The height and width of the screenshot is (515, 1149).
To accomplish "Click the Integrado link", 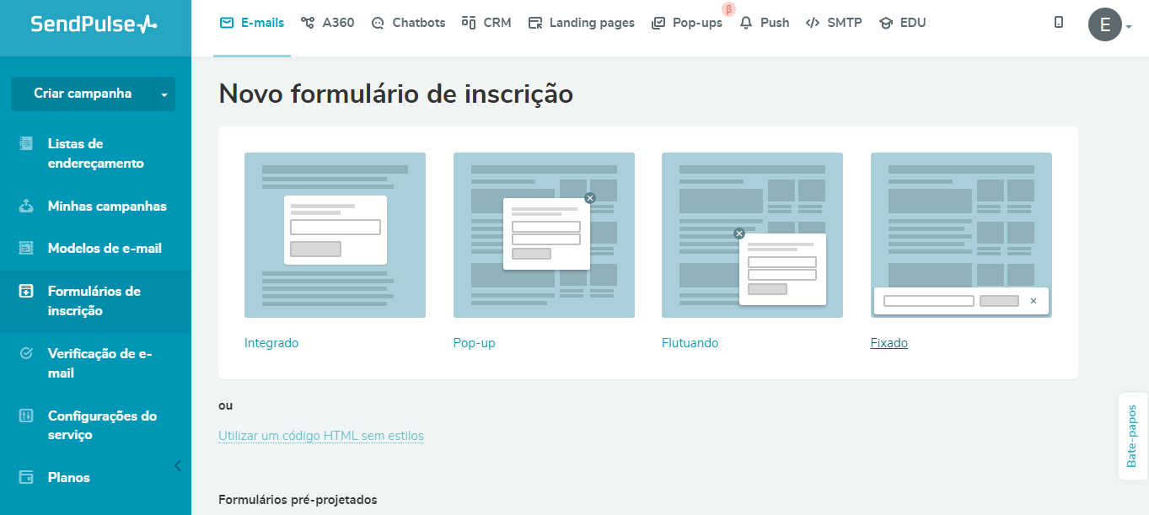I will coord(271,343).
